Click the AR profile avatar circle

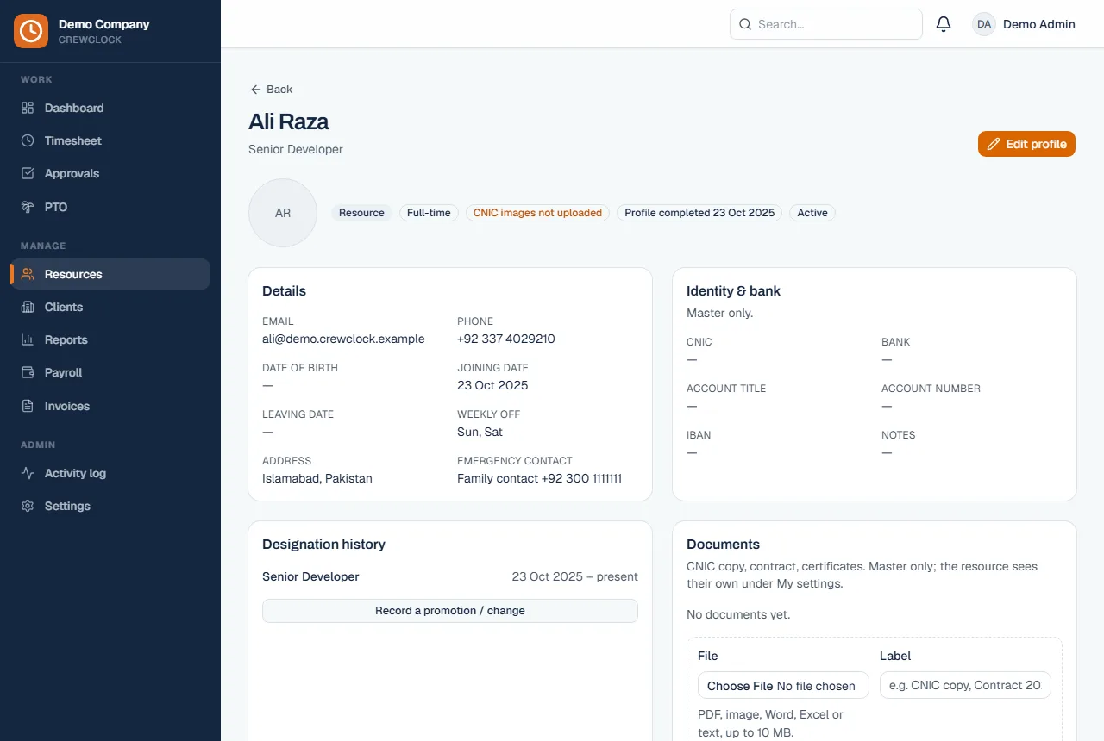click(283, 213)
